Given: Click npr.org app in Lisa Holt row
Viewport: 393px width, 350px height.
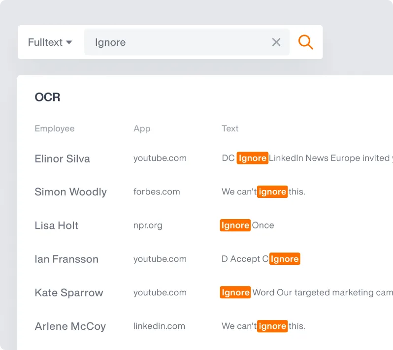Looking at the screenshot, I should (148, 225).
